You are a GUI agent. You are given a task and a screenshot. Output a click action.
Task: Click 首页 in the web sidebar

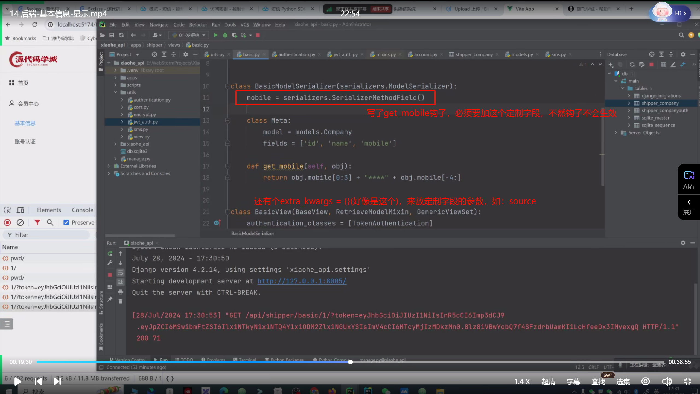(23, 83)
